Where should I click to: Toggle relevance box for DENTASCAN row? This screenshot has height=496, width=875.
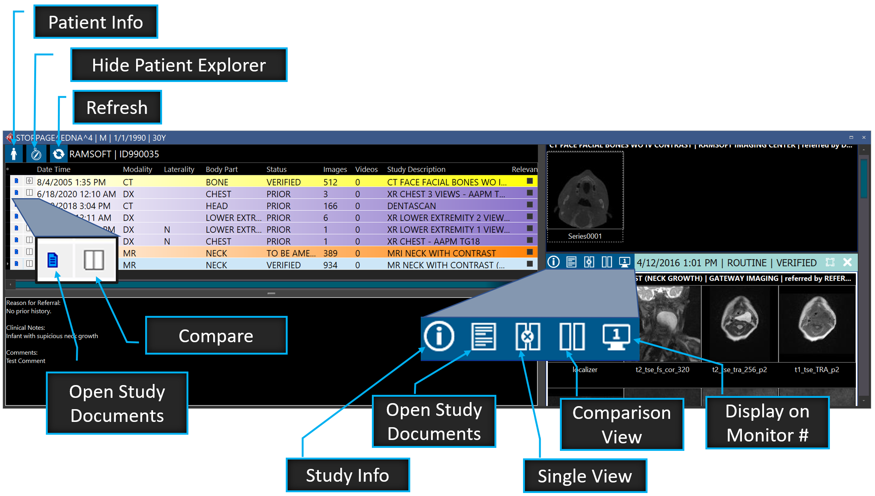point(530,205)
